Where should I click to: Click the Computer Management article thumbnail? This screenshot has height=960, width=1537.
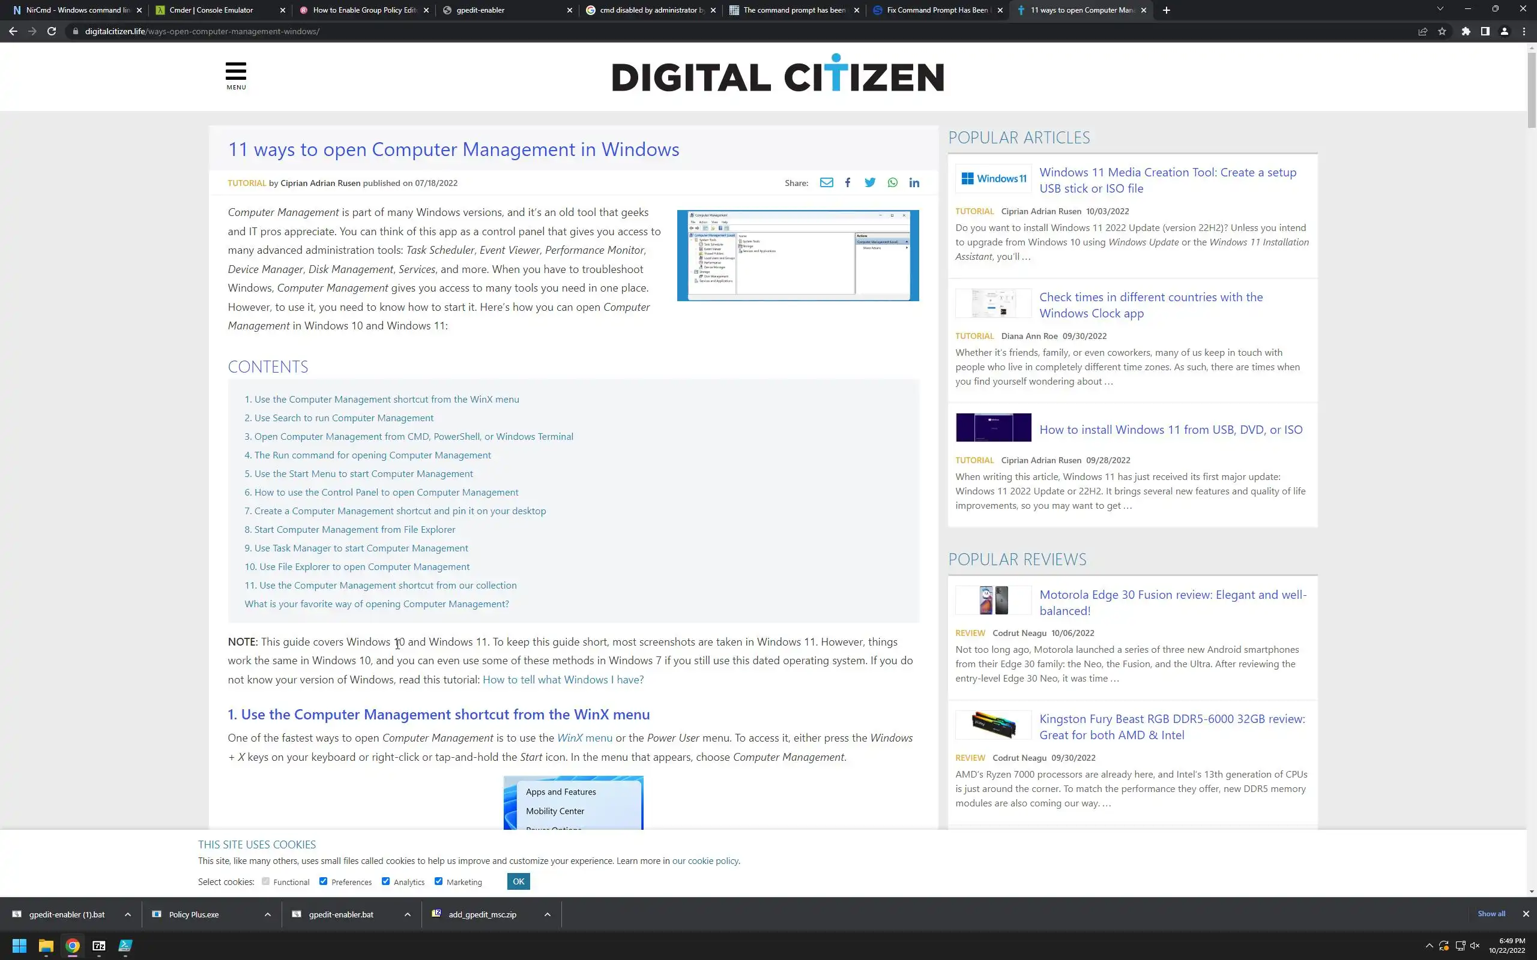[798, 255]
